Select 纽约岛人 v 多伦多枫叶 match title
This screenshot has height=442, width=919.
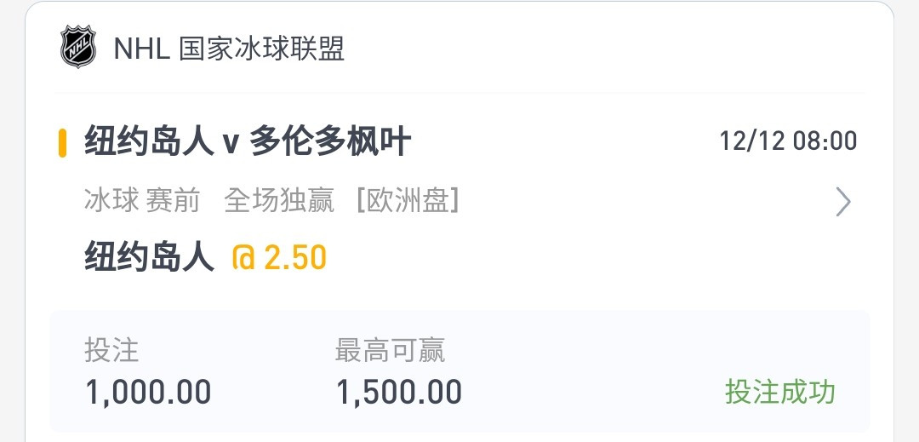248,141
